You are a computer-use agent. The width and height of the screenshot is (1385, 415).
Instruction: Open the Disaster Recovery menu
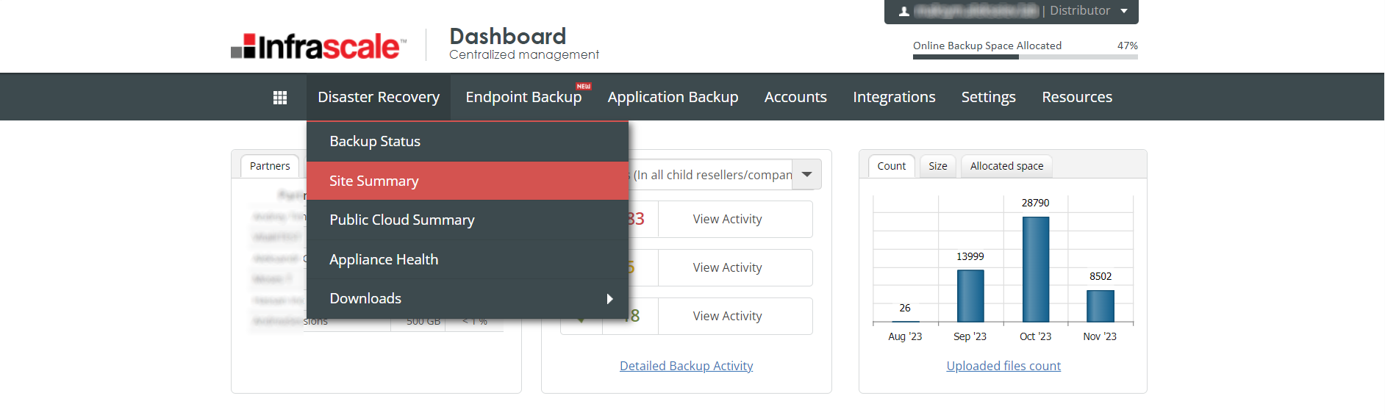[x=379, y=97]
